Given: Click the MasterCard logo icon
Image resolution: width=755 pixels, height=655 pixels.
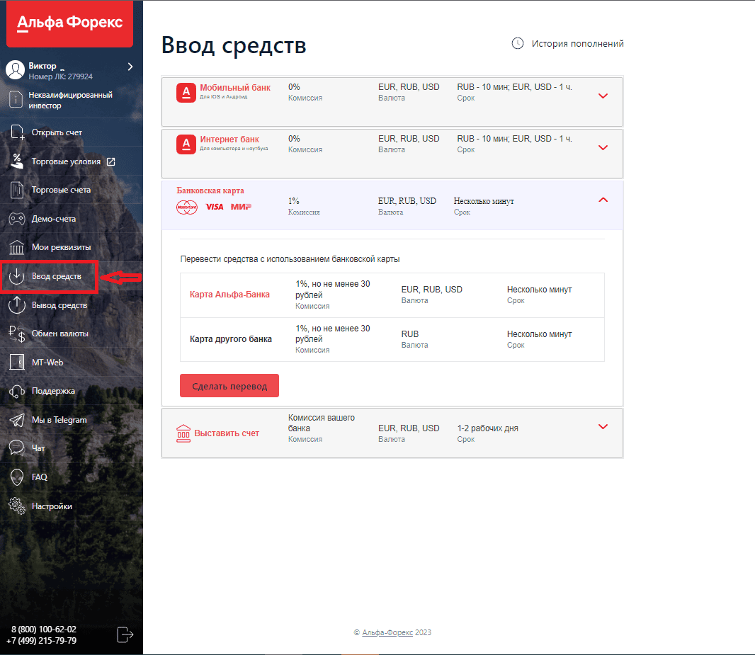Looking at the screenshot, I should coord(187,207).
